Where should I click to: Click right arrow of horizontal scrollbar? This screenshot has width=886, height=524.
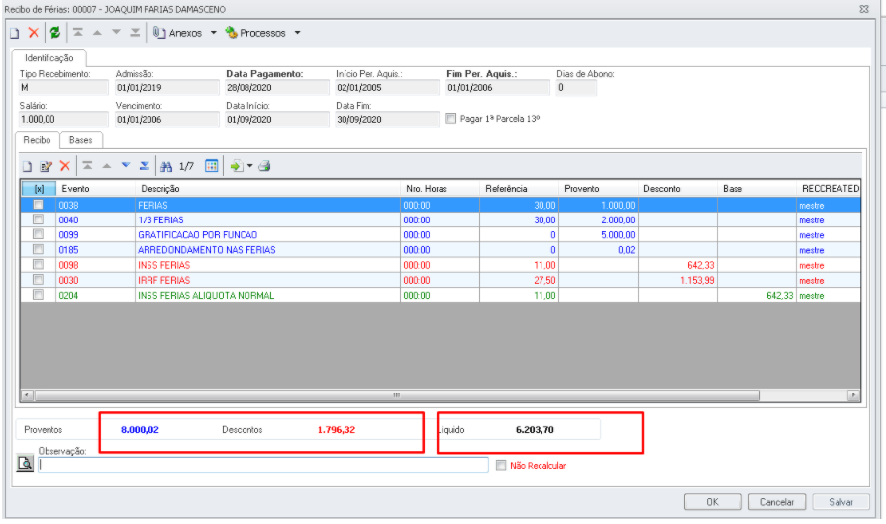point(854,395)
